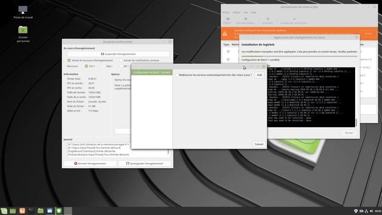Open the taskbar clock

click(x=378, y=211)
